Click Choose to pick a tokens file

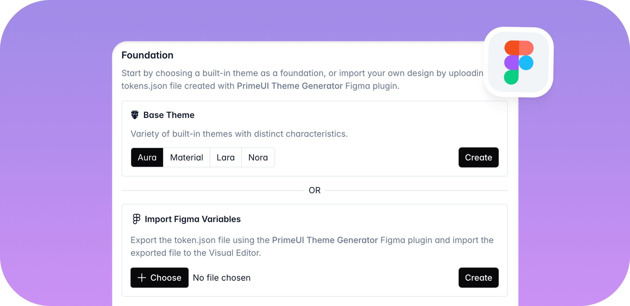click(159, 277)
